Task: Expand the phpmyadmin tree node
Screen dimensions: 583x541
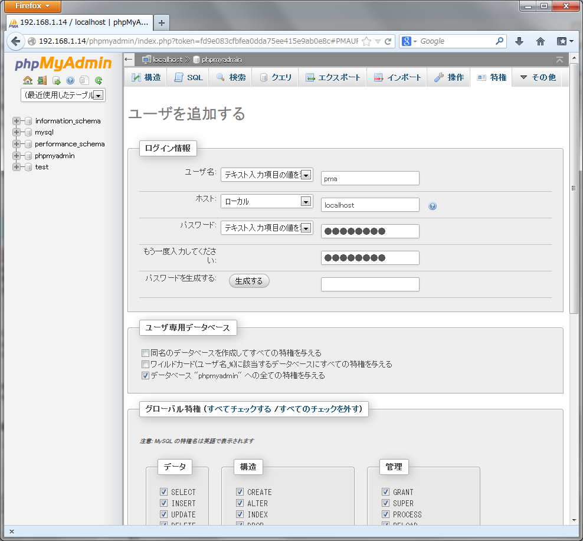Action: click(16, 155)
